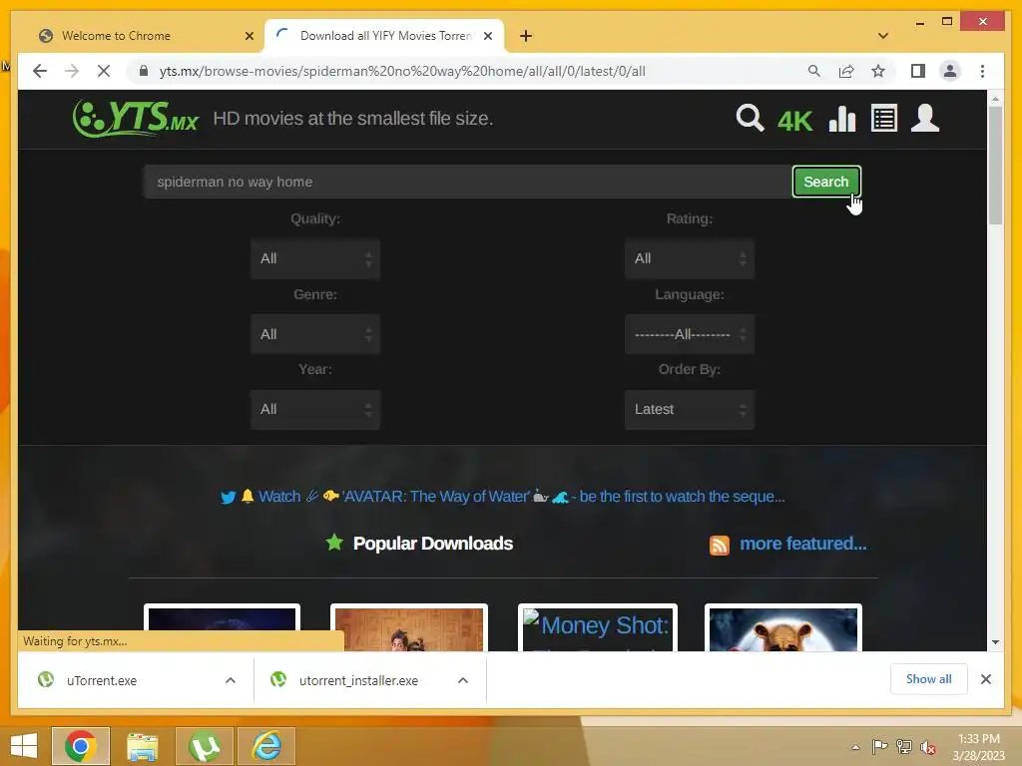Viewport: 1022px width, 766px height.
Task: Open Order By Latest dropdown
Action: (x=690, y=409)
